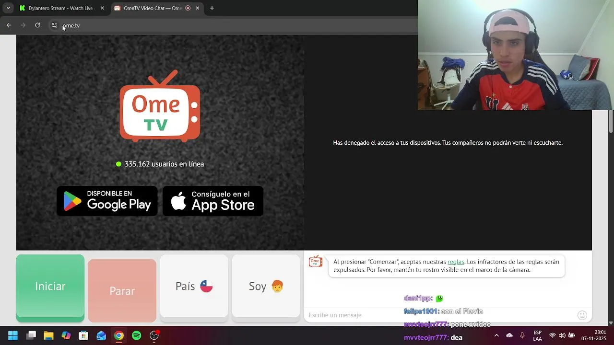The height and width of the screenshot is (345, 614).
Task: Click the webcam overlay video
Action: pyautogui.click(x=516, y=55)
